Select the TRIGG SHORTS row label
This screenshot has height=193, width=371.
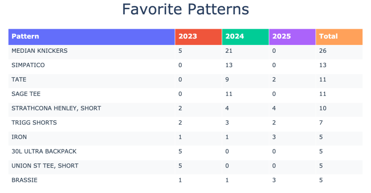tap(34, 123)
